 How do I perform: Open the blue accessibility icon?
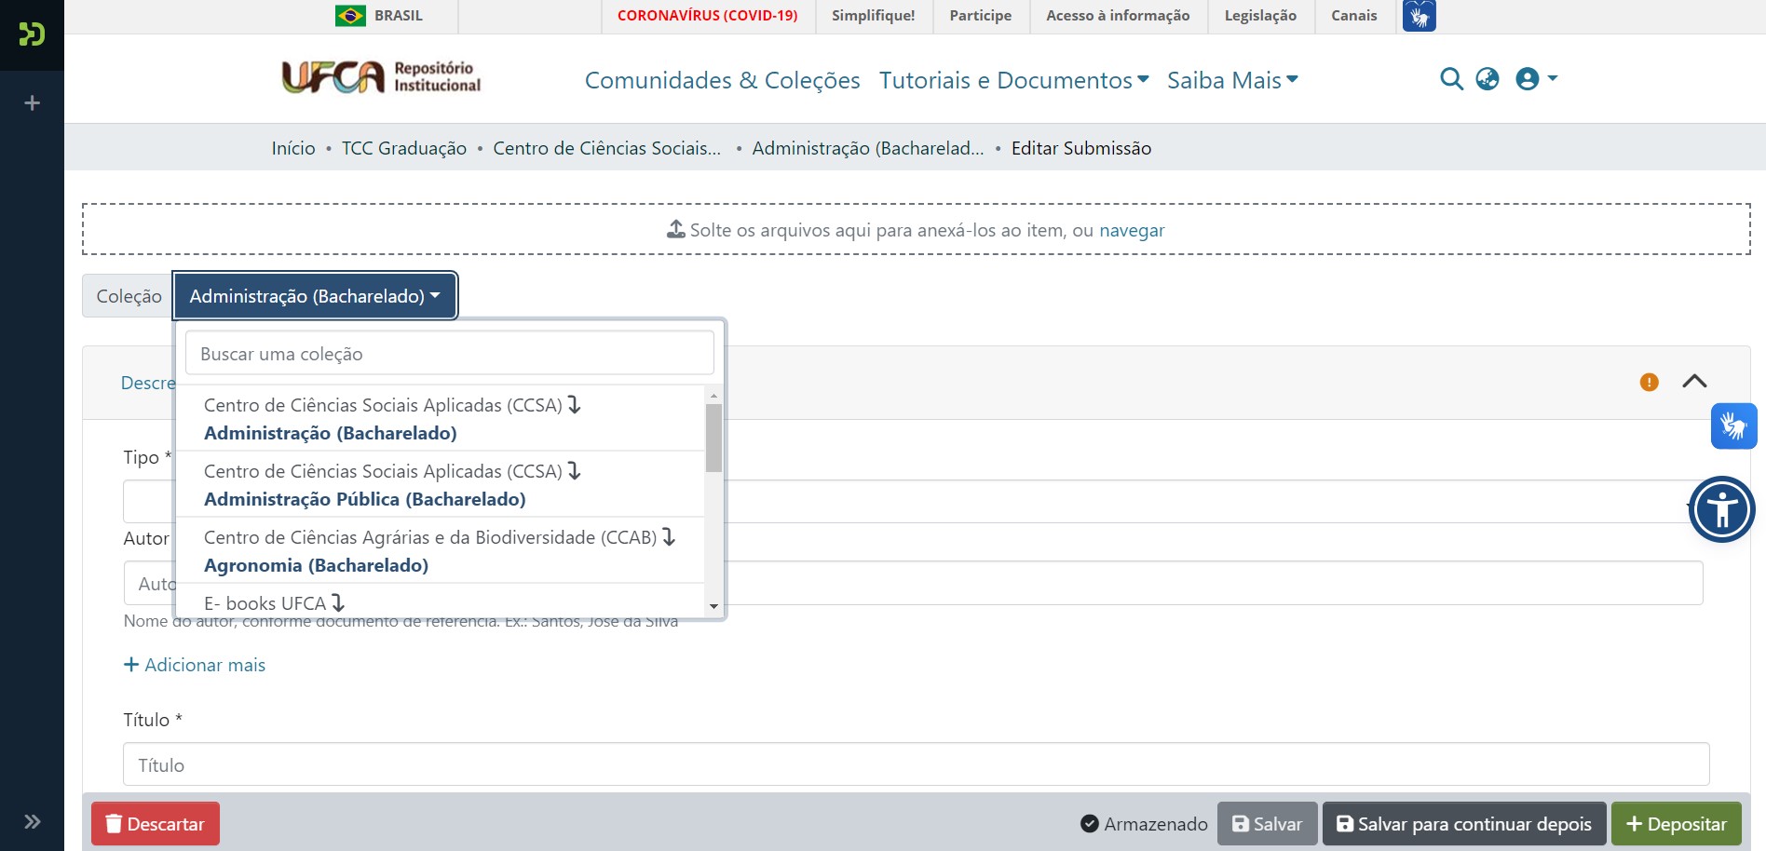coord(1722,509)
